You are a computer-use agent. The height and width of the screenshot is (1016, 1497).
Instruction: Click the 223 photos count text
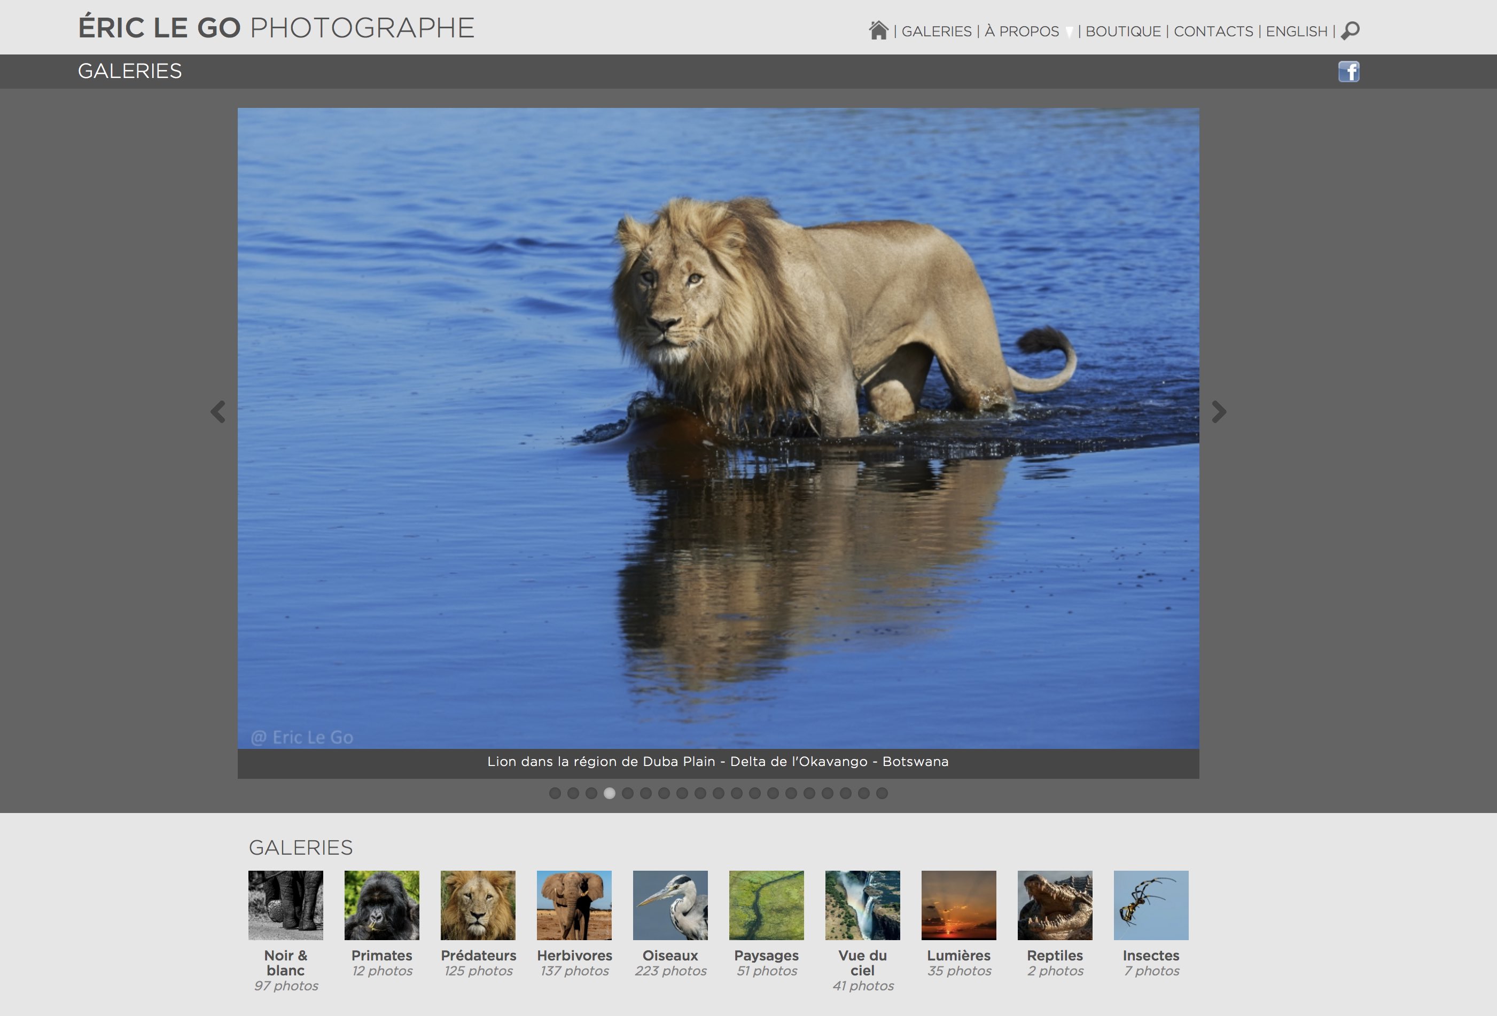(670, 971)
